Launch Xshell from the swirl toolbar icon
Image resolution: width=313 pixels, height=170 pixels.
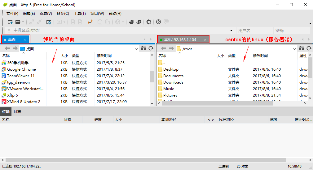coord(131,22)
